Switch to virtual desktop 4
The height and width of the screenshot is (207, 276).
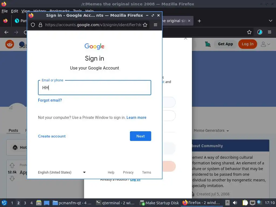[32, 203]
